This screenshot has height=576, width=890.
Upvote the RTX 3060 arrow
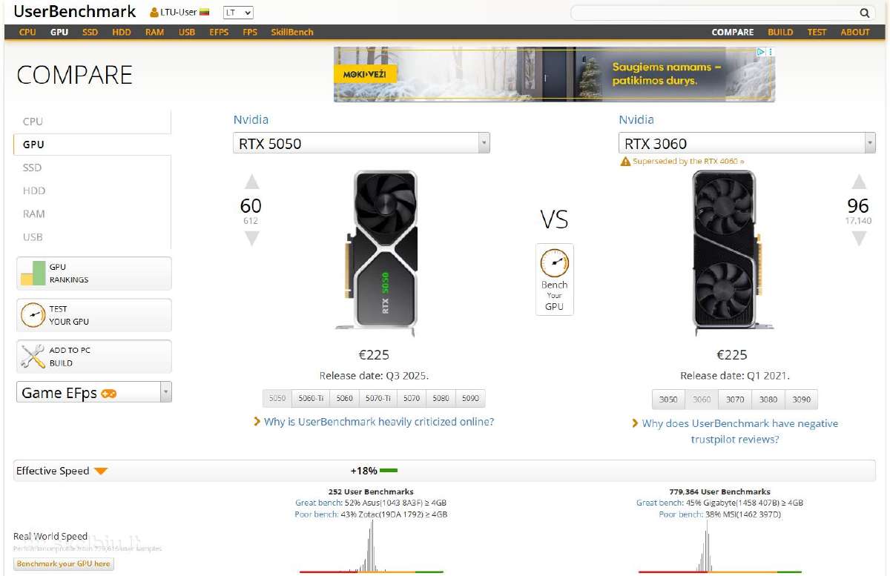pos(859,182)
